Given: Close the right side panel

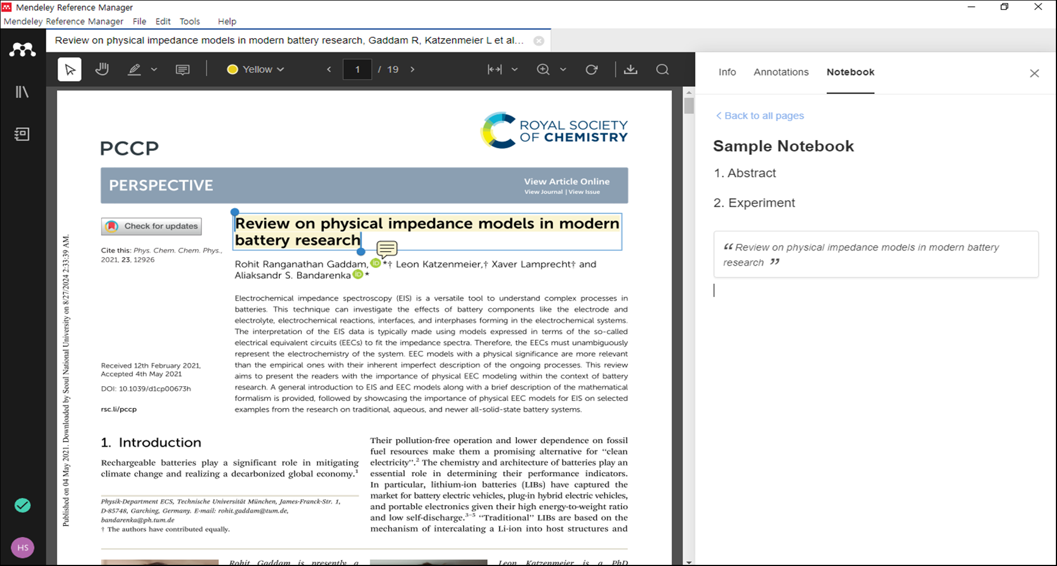Looking at the screenshot, I should pos(1035,73).
